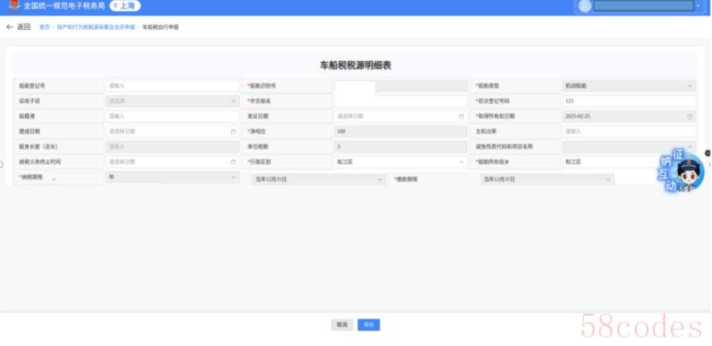The width and height of the screenshot is (712, 346).
Task: Click the user avatar in header
Action: [584, 6]
